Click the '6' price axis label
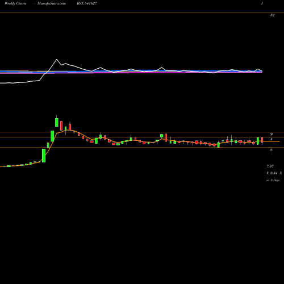Image resolution: width=284 pixels, height=284 pixels. tap(272, 150)
